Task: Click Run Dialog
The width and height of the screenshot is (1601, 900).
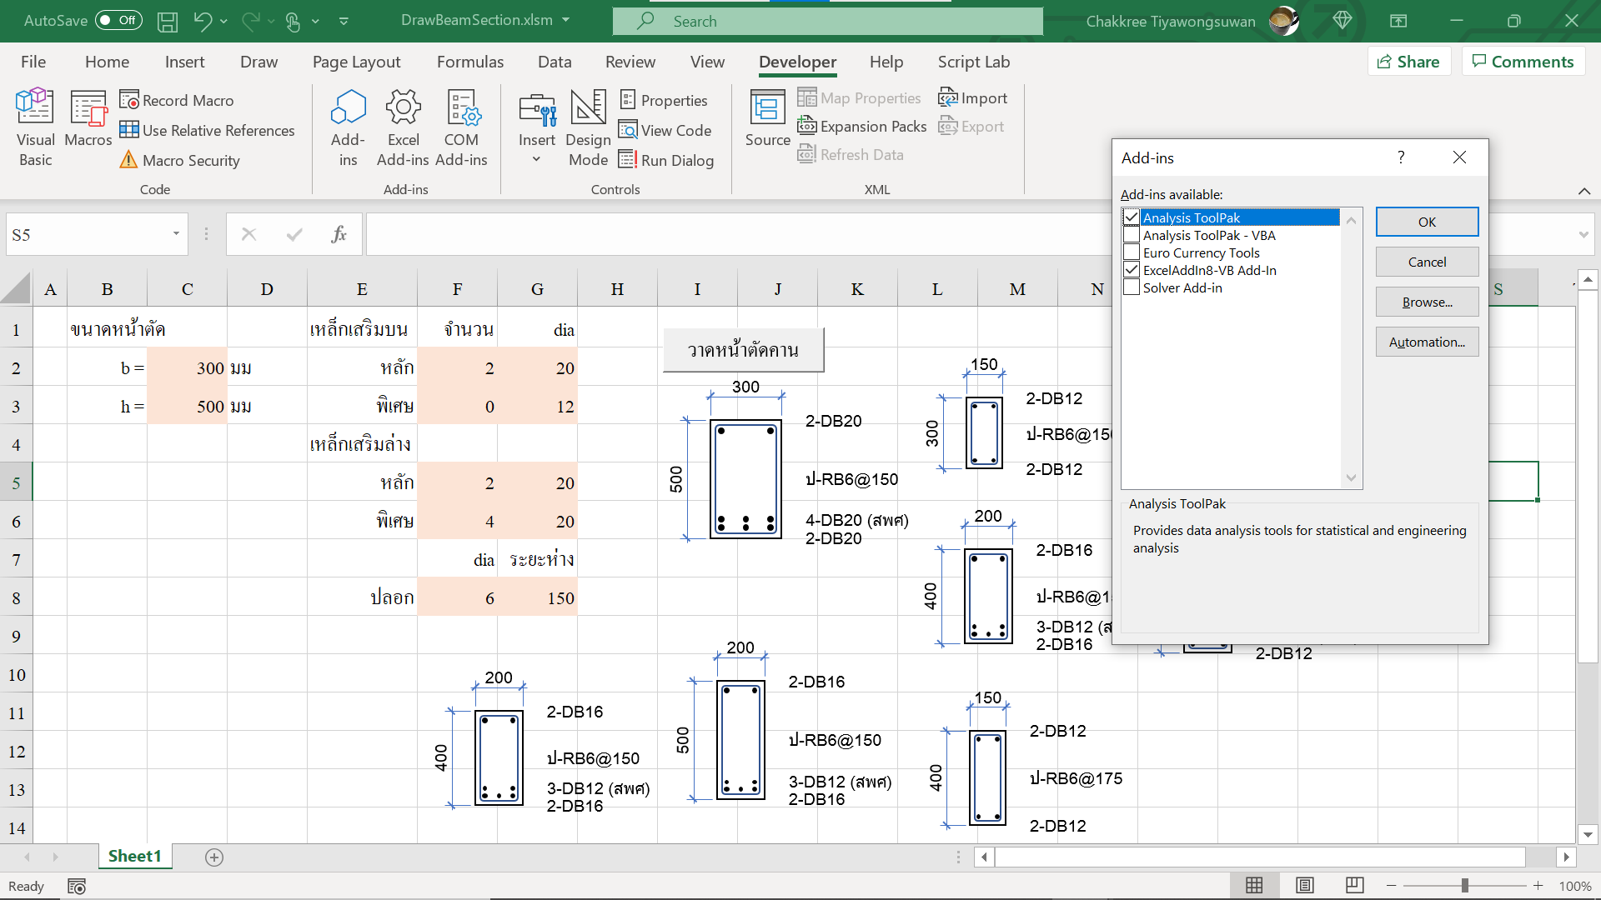Action: tap(666, 160)
